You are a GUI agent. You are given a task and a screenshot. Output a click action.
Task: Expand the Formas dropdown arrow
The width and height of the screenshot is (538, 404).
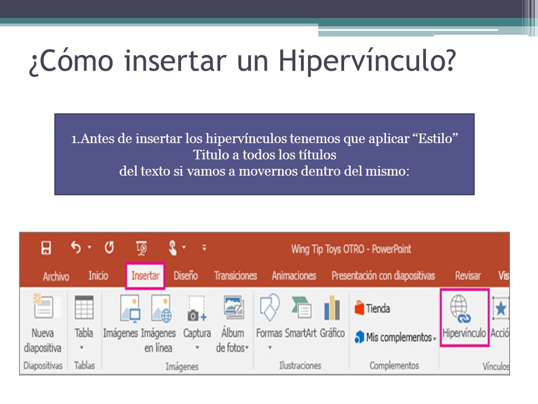coord(270,348)
